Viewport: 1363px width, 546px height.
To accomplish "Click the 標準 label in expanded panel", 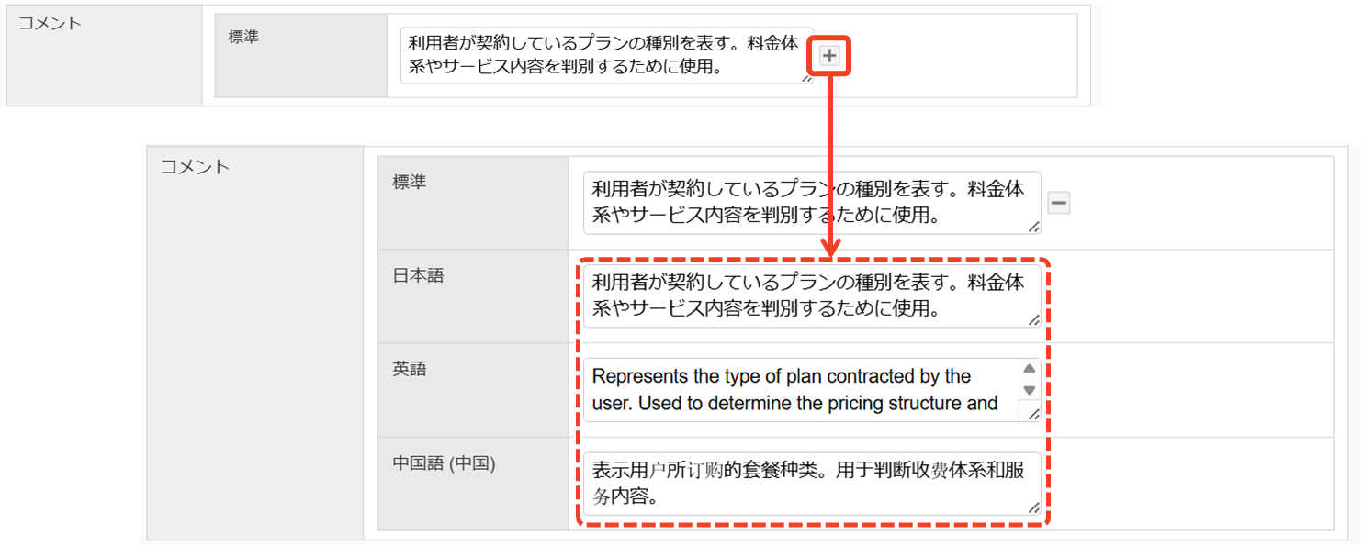I will pyautogui.click(x=410, y=182).
